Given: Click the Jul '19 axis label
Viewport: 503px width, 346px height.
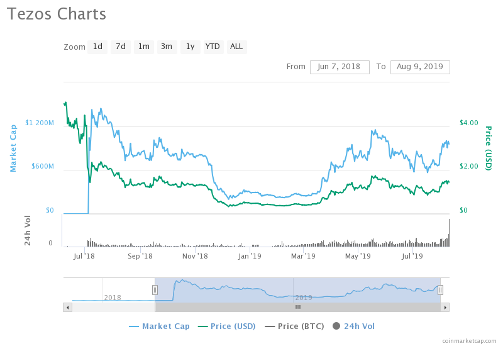Looking at the screenshot, I should tap(412, 256).
